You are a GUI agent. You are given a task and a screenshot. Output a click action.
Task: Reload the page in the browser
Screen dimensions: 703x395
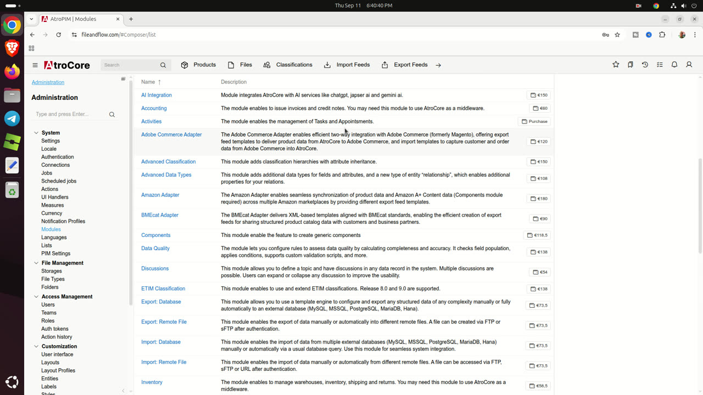point(58,35)
